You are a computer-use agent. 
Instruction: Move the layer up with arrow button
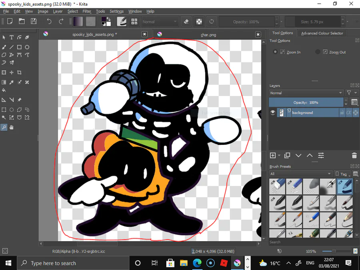(310, 156)
